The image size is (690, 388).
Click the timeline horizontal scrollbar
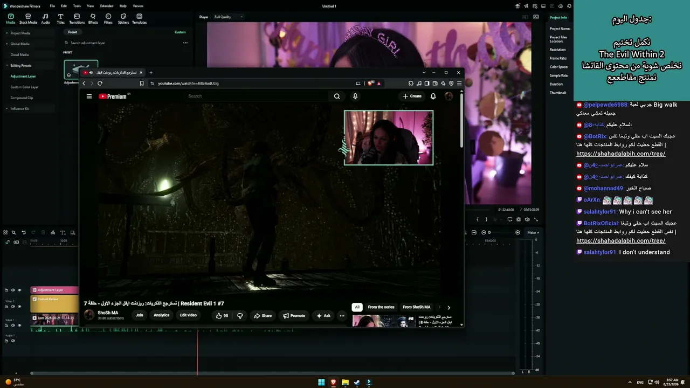tap(272, 373)
